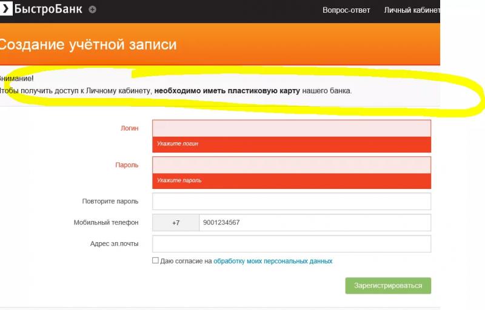Click the Мобильный телефон label
The image size is (485, 310).
click(106, 223)
